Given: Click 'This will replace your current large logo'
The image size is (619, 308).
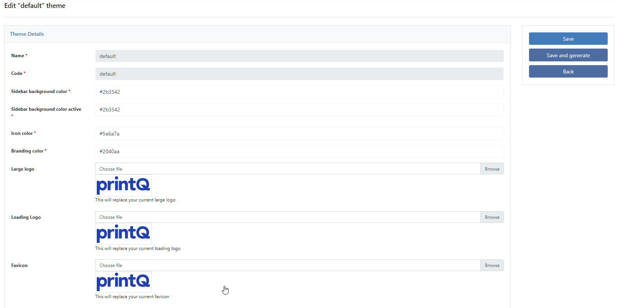Looking at the screenshot, I should (135, 200).
